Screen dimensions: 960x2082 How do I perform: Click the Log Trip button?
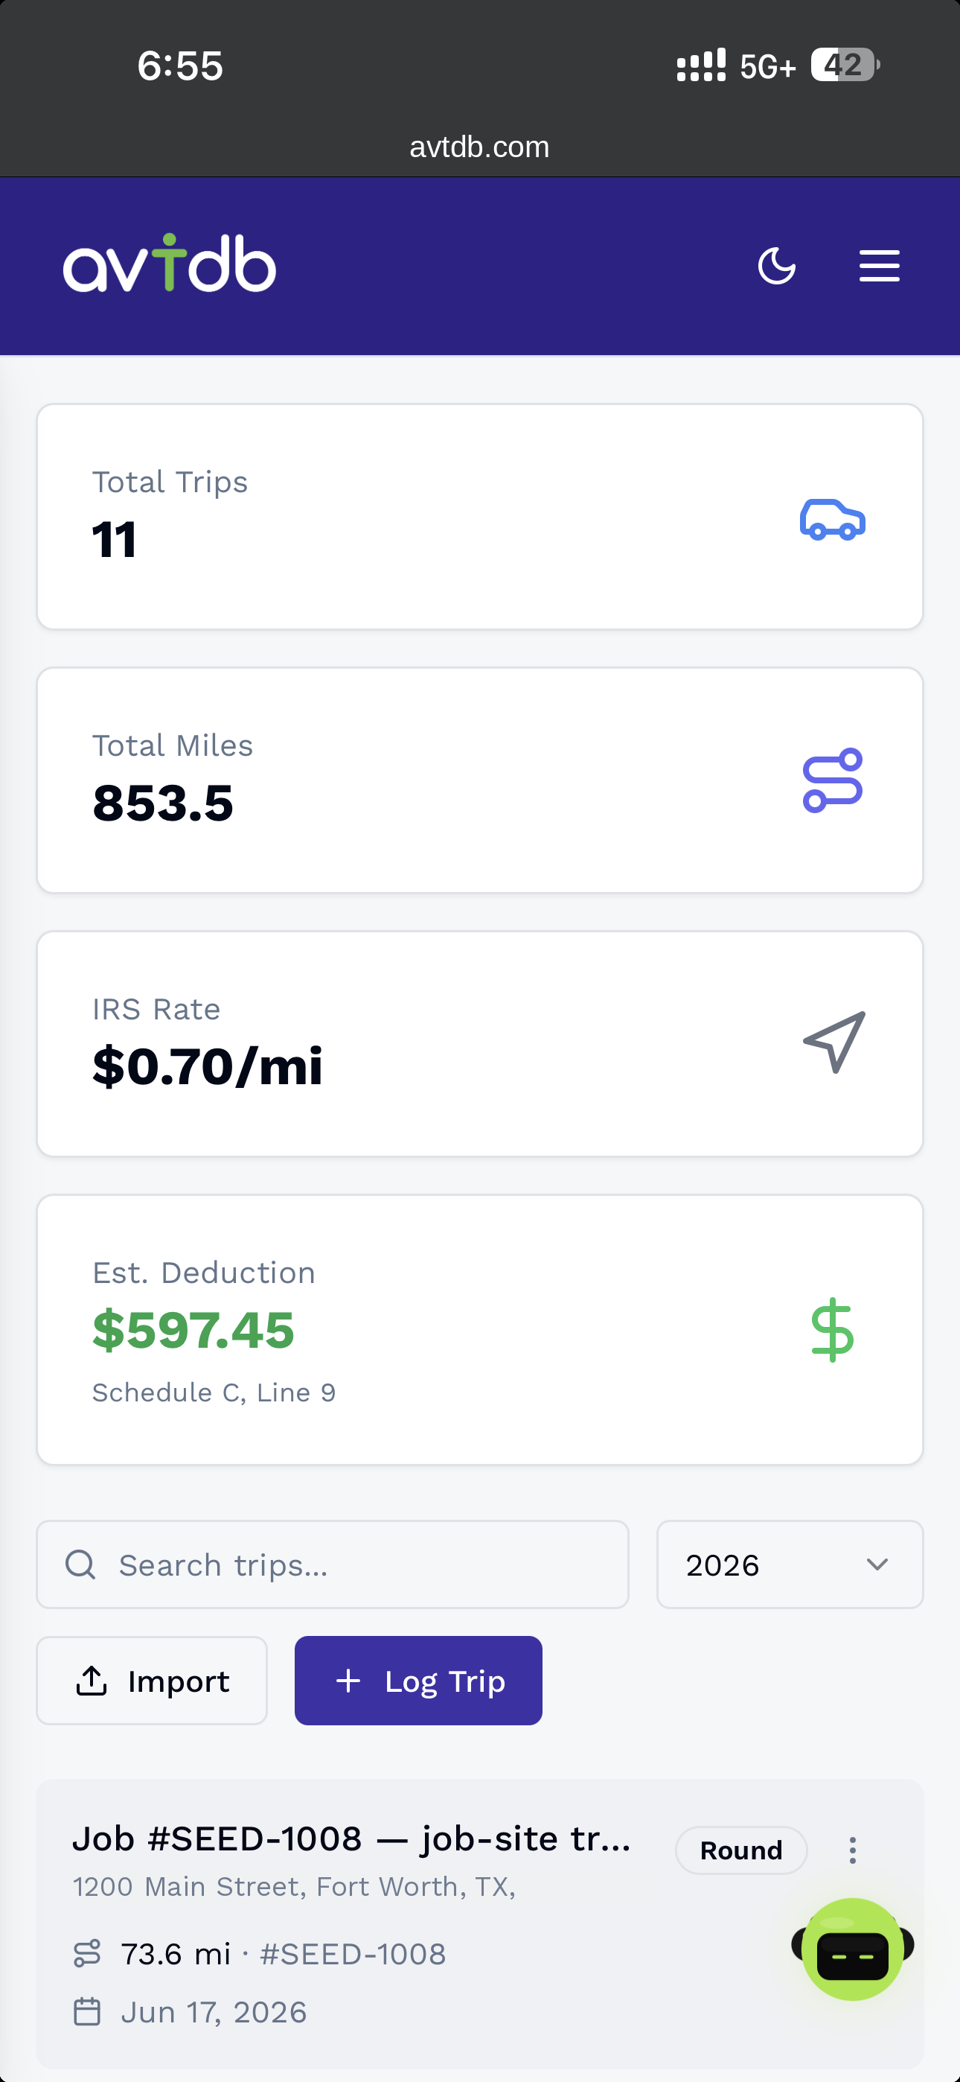click(x=418, y=1681)
